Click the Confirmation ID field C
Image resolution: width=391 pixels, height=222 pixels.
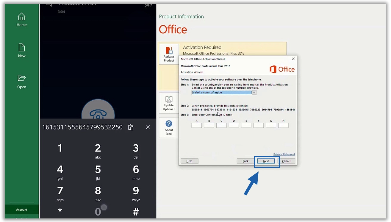(x=221, y=125)
